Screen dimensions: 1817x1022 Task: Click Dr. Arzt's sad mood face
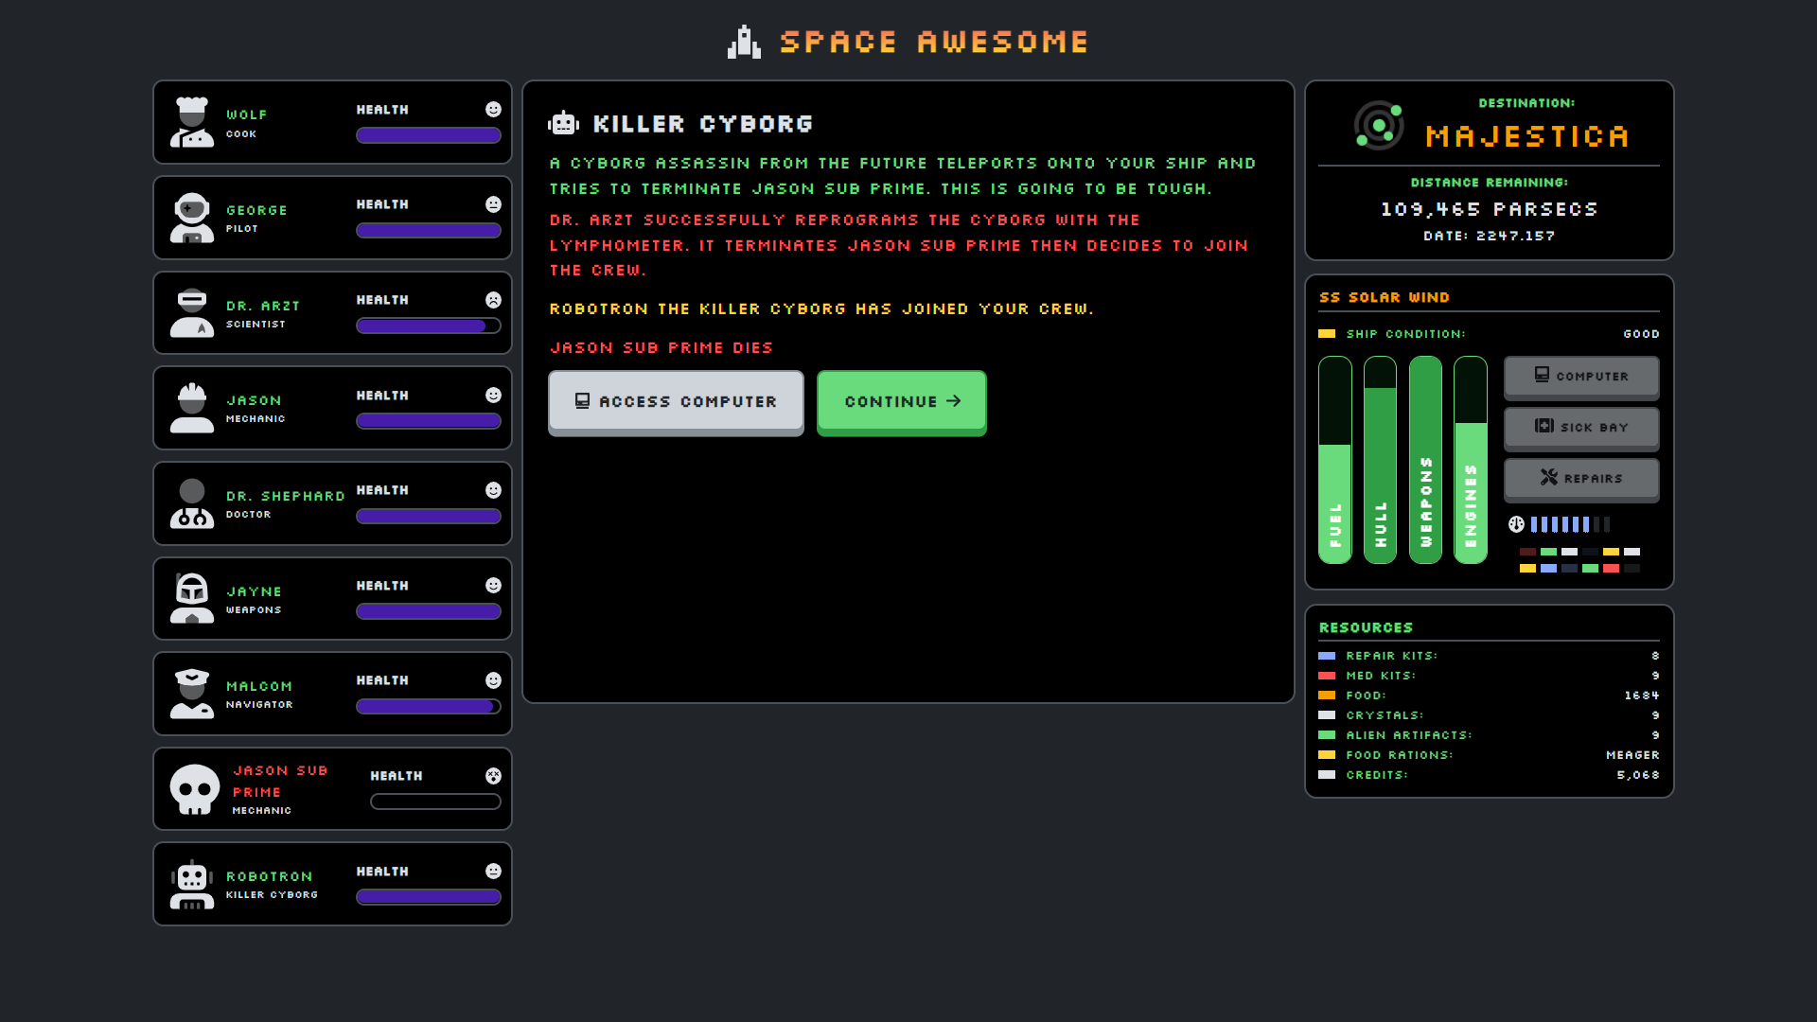tap(493, 300)
